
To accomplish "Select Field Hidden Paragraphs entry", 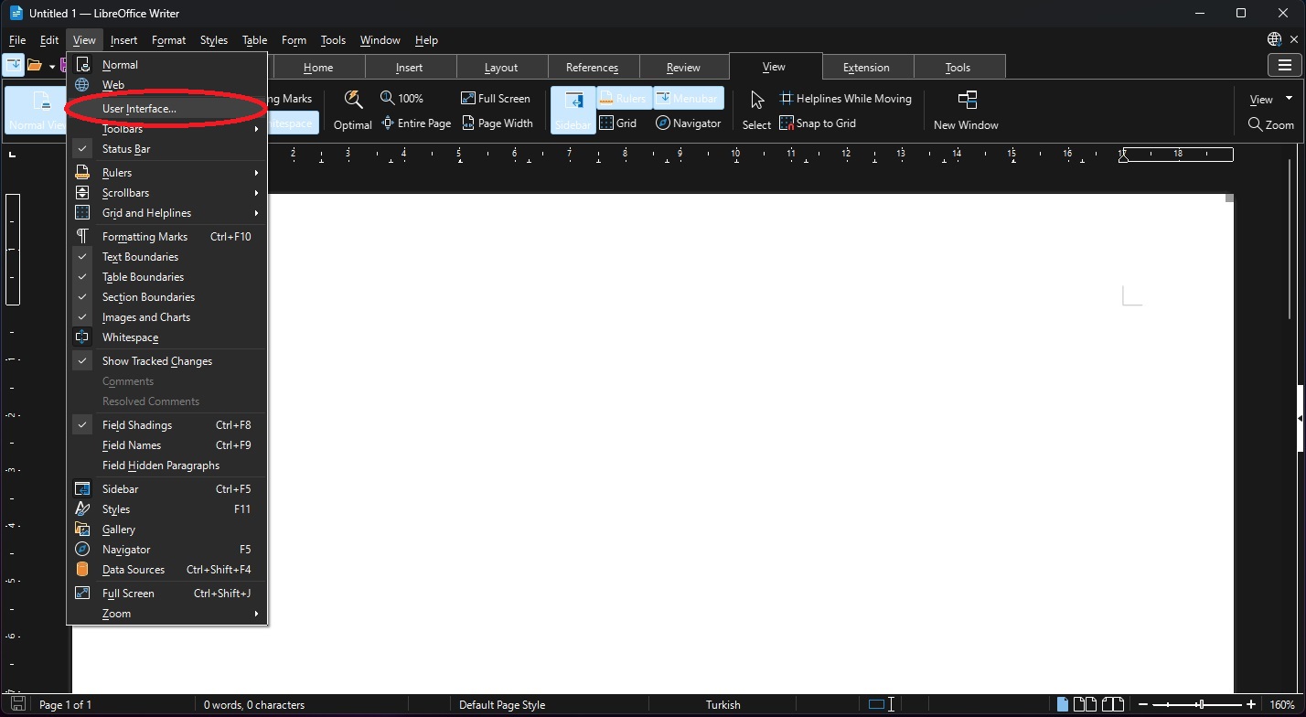I will click(167, 466).
